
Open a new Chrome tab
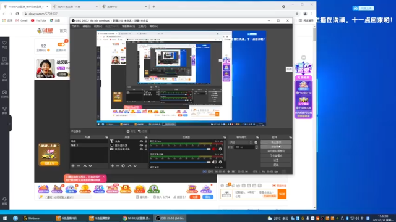coord(153,7)
